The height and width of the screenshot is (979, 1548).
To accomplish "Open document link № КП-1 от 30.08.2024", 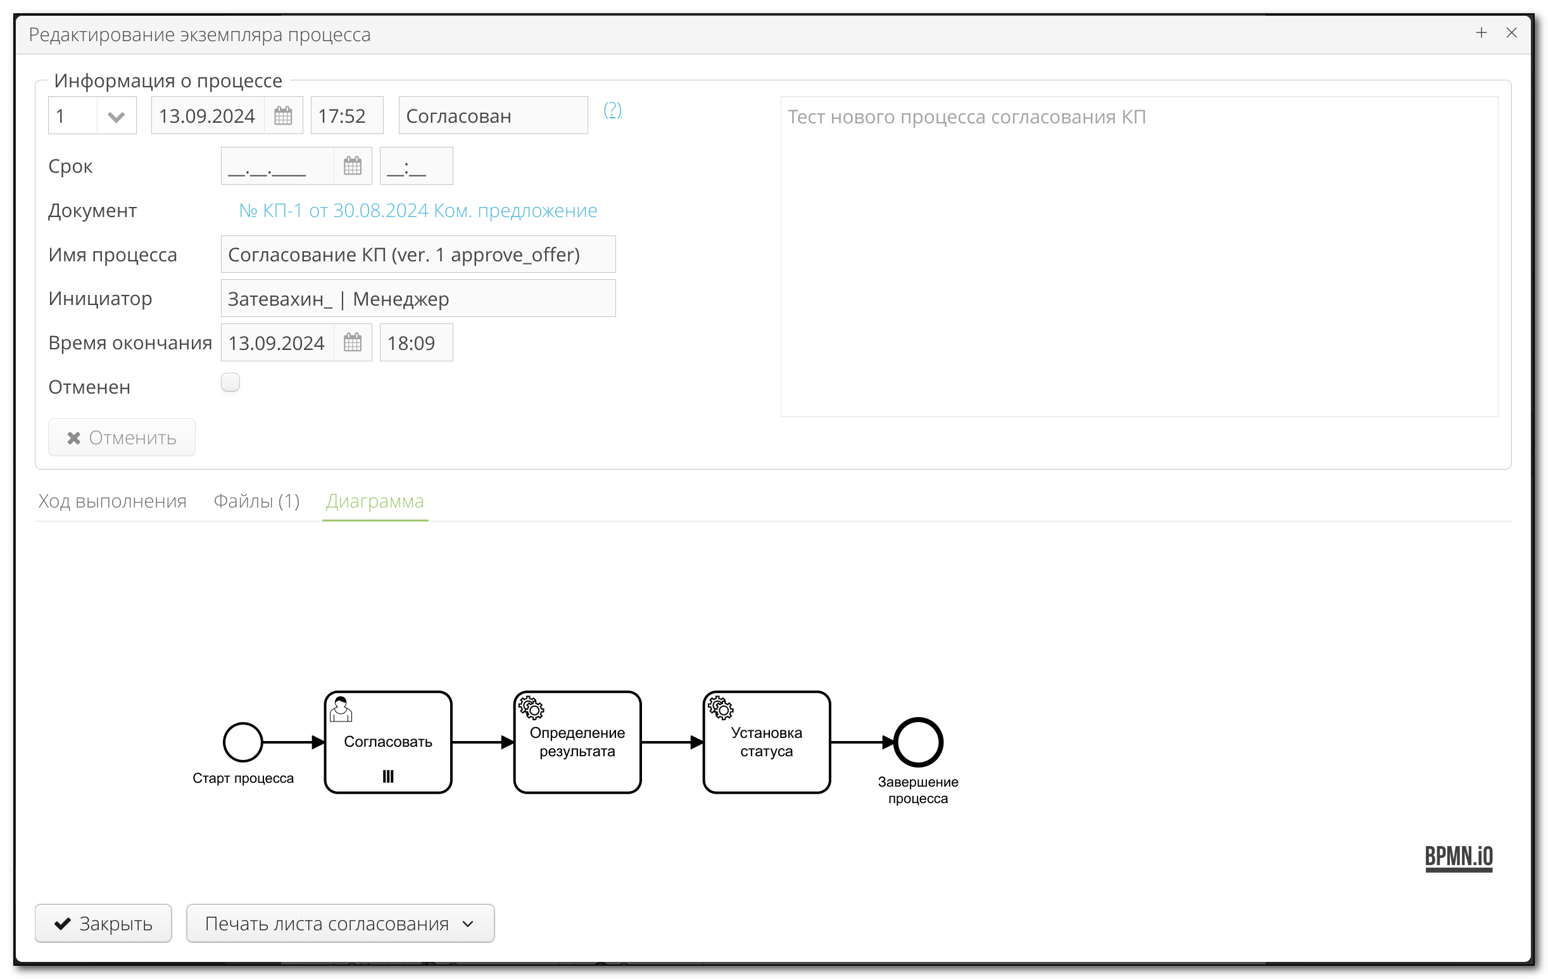I will tap(417, 210).
